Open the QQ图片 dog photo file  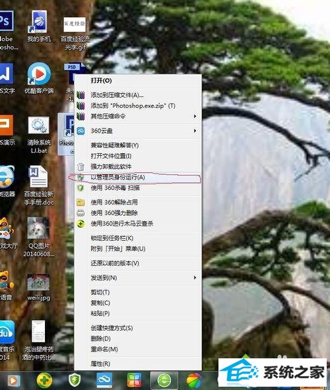(x=38, y=236)
